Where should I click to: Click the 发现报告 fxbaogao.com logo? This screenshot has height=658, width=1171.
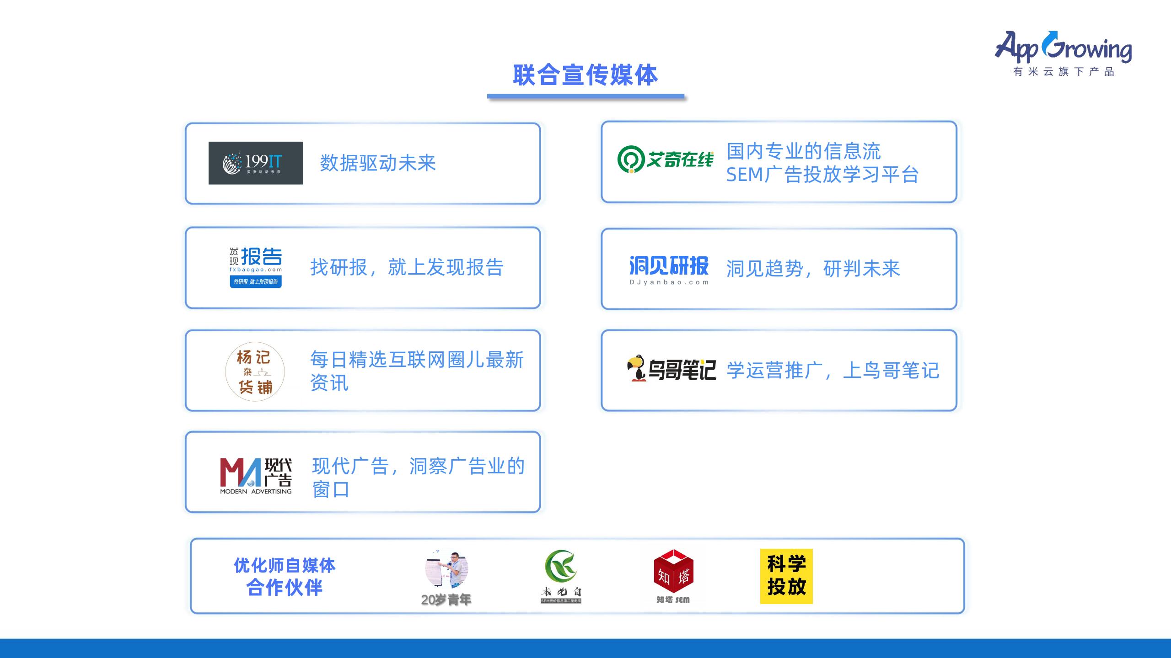[x=256, y=267]
